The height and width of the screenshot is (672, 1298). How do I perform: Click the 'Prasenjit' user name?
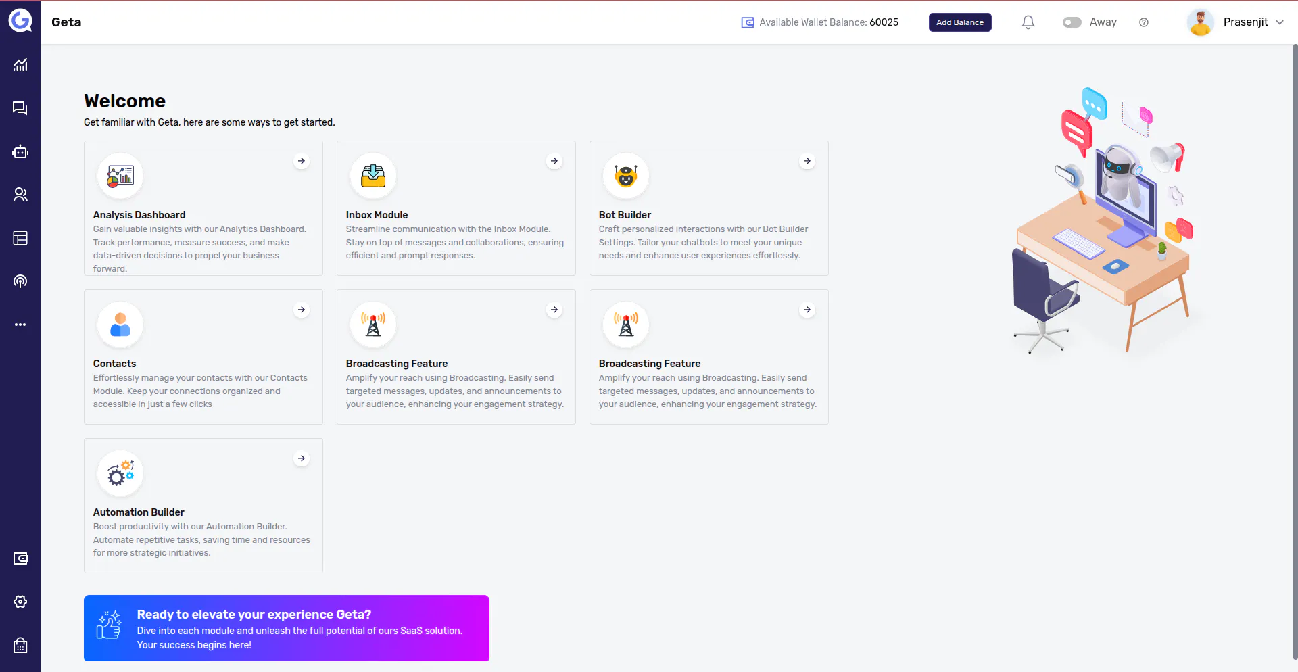click(1245, 22)
